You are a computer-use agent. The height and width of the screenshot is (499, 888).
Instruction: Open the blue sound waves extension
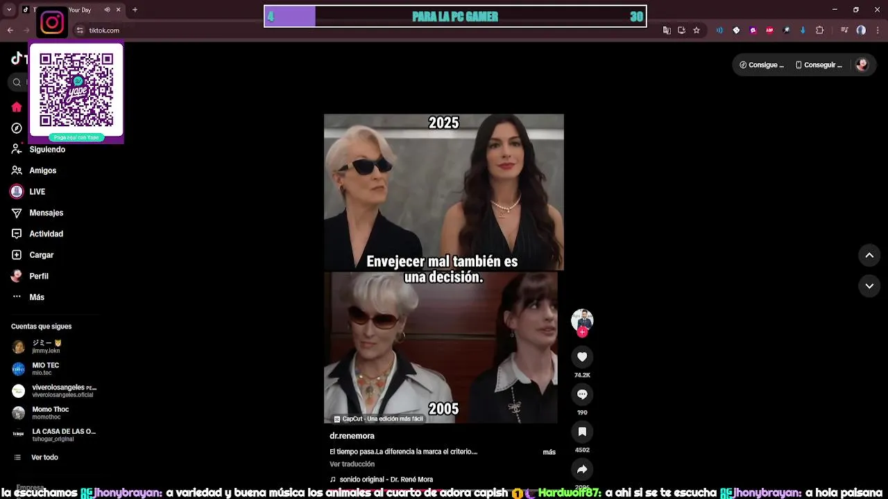coord(719,30)
